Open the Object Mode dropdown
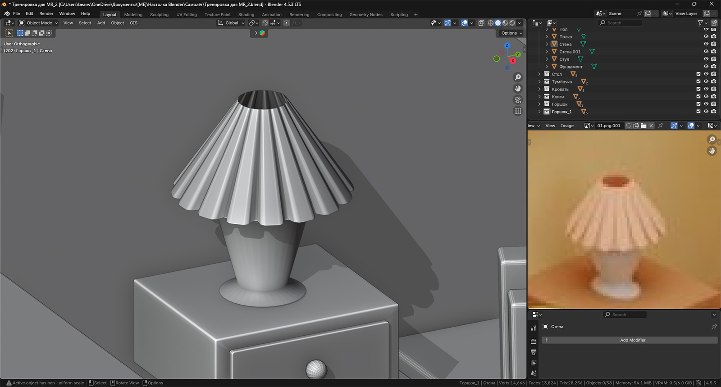The height and width of the screenshot is (387, 721). 39,23
